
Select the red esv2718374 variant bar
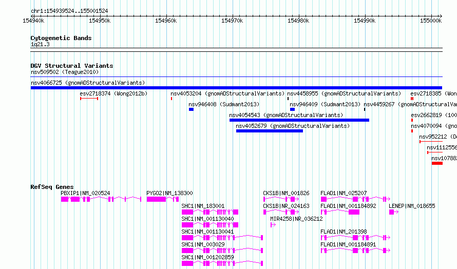click(x=89, y=99)
